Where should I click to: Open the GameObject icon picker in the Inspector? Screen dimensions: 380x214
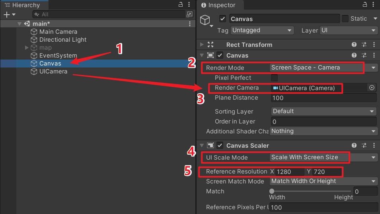point(206,21)
